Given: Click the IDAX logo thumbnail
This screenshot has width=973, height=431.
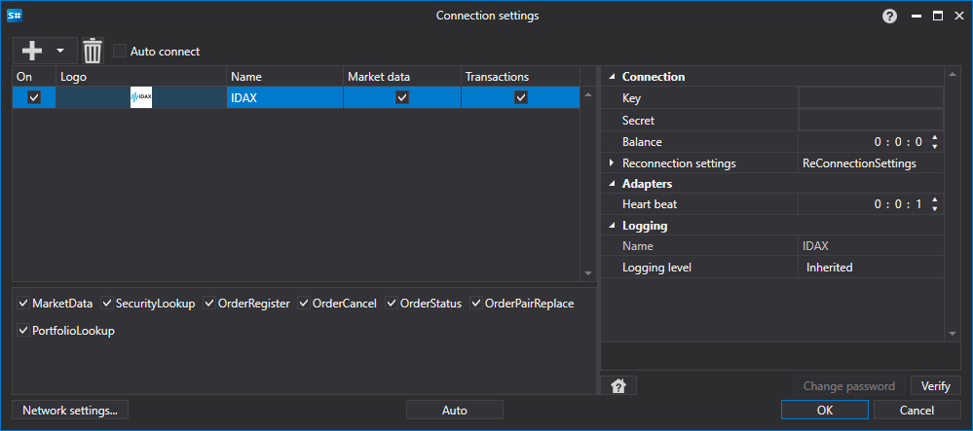Looking at the screenshot, I should (141, 97).
